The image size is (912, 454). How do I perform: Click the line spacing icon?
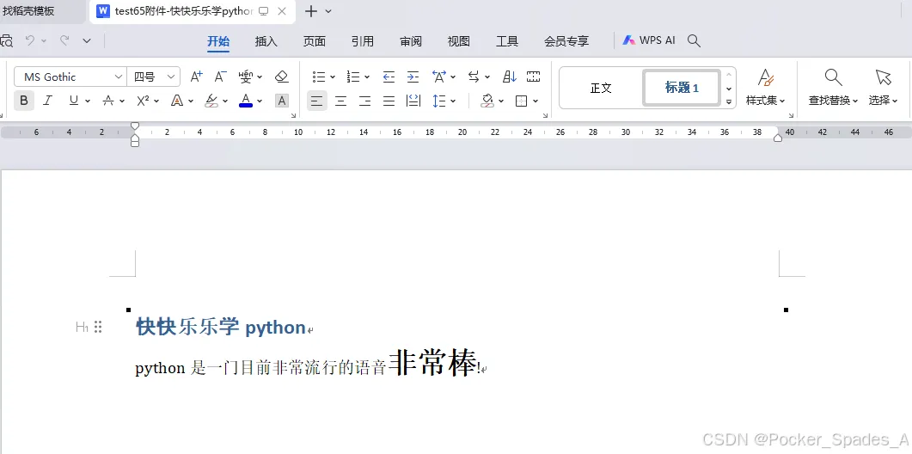point(439,101)
